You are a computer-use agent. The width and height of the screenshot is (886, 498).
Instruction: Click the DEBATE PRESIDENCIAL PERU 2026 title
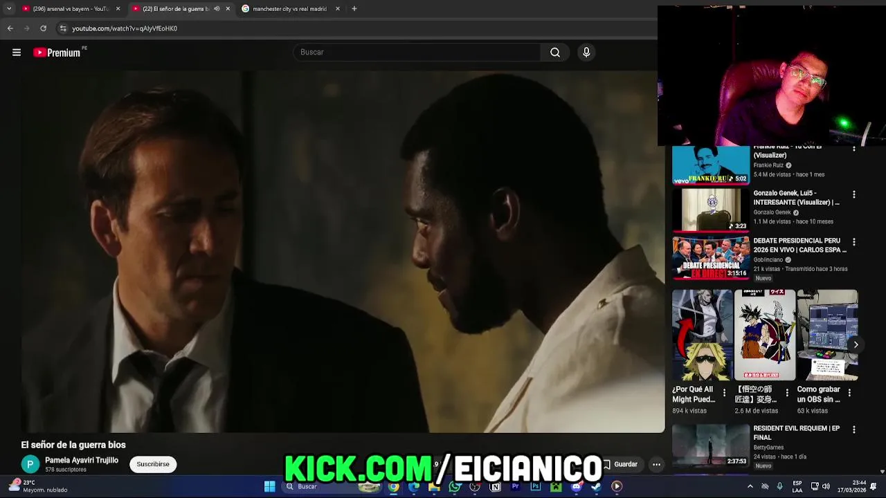799,245
